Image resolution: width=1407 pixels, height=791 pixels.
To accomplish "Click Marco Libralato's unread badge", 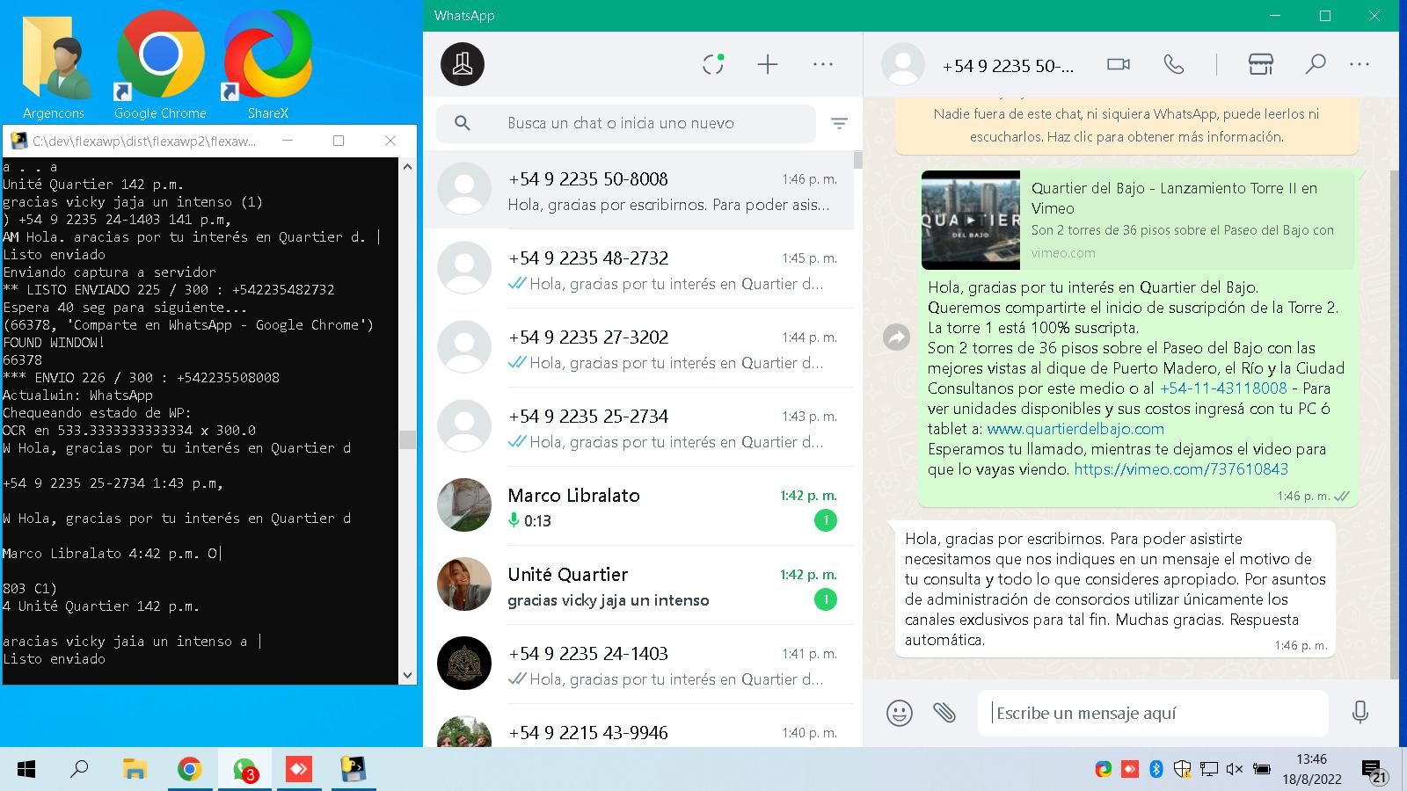I will pos(825,520).
